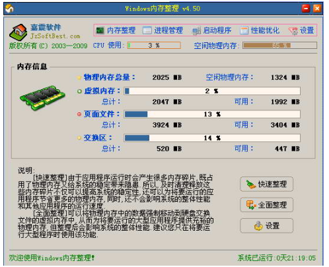
Task: Run 全面整理 full cleanup
Action: pyautogui.click(x=266, y=205)
